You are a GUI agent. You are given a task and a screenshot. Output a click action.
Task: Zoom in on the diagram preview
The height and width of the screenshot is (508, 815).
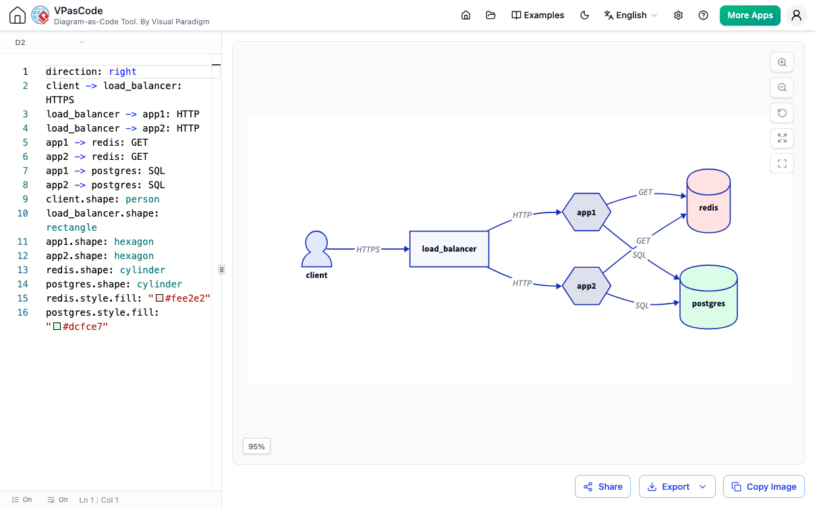coord(782,62)
